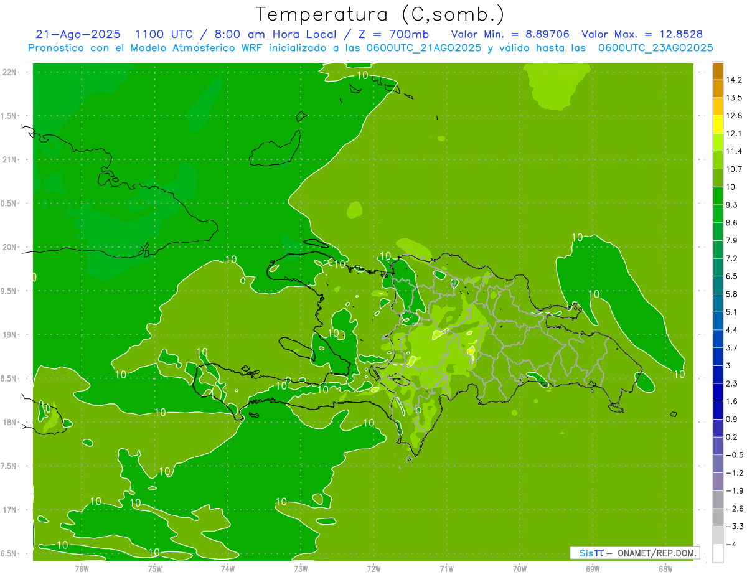Click the '11.4' colorbar label
Viewport: 747px width, 577px height.
tap(735, 151)
